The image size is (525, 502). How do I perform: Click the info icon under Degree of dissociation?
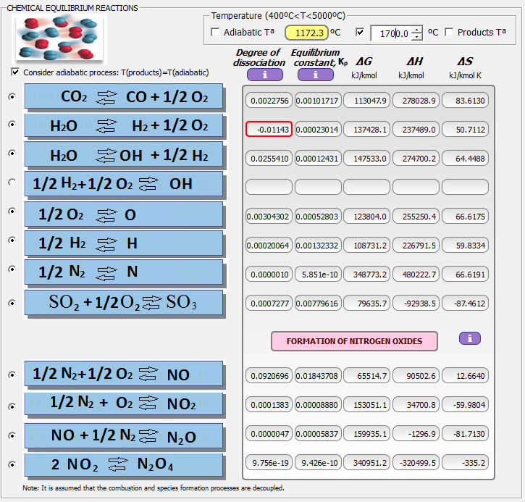(x=264, y=75)
